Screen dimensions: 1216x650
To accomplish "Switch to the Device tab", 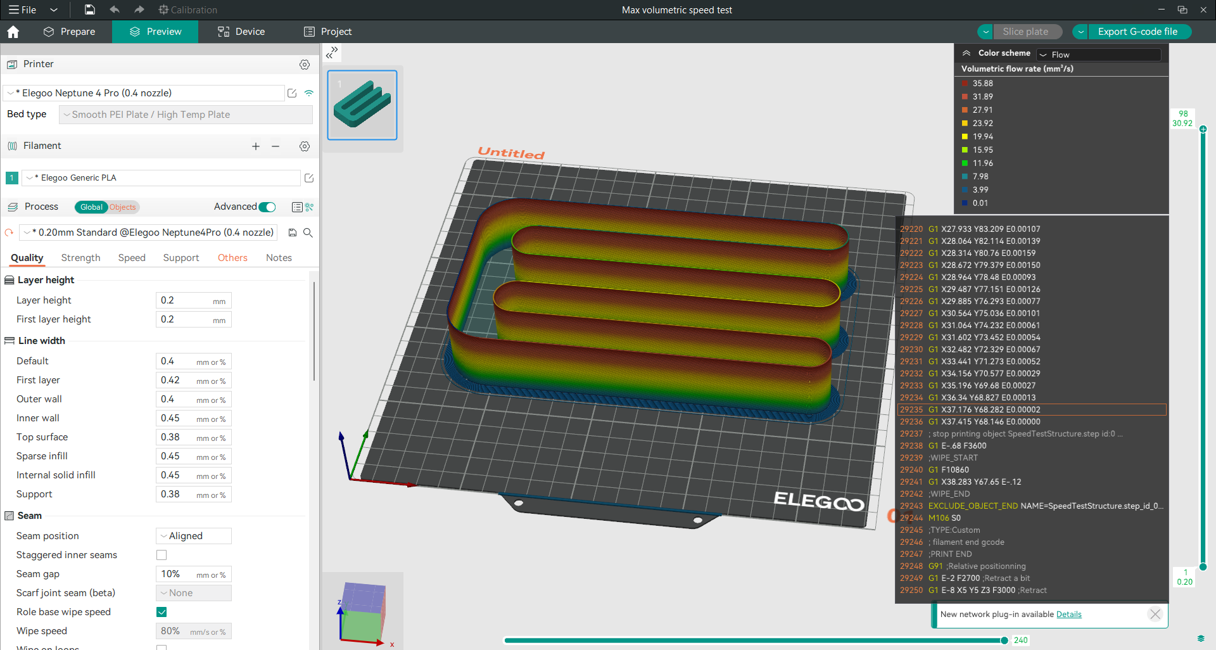I will point(241,32).
